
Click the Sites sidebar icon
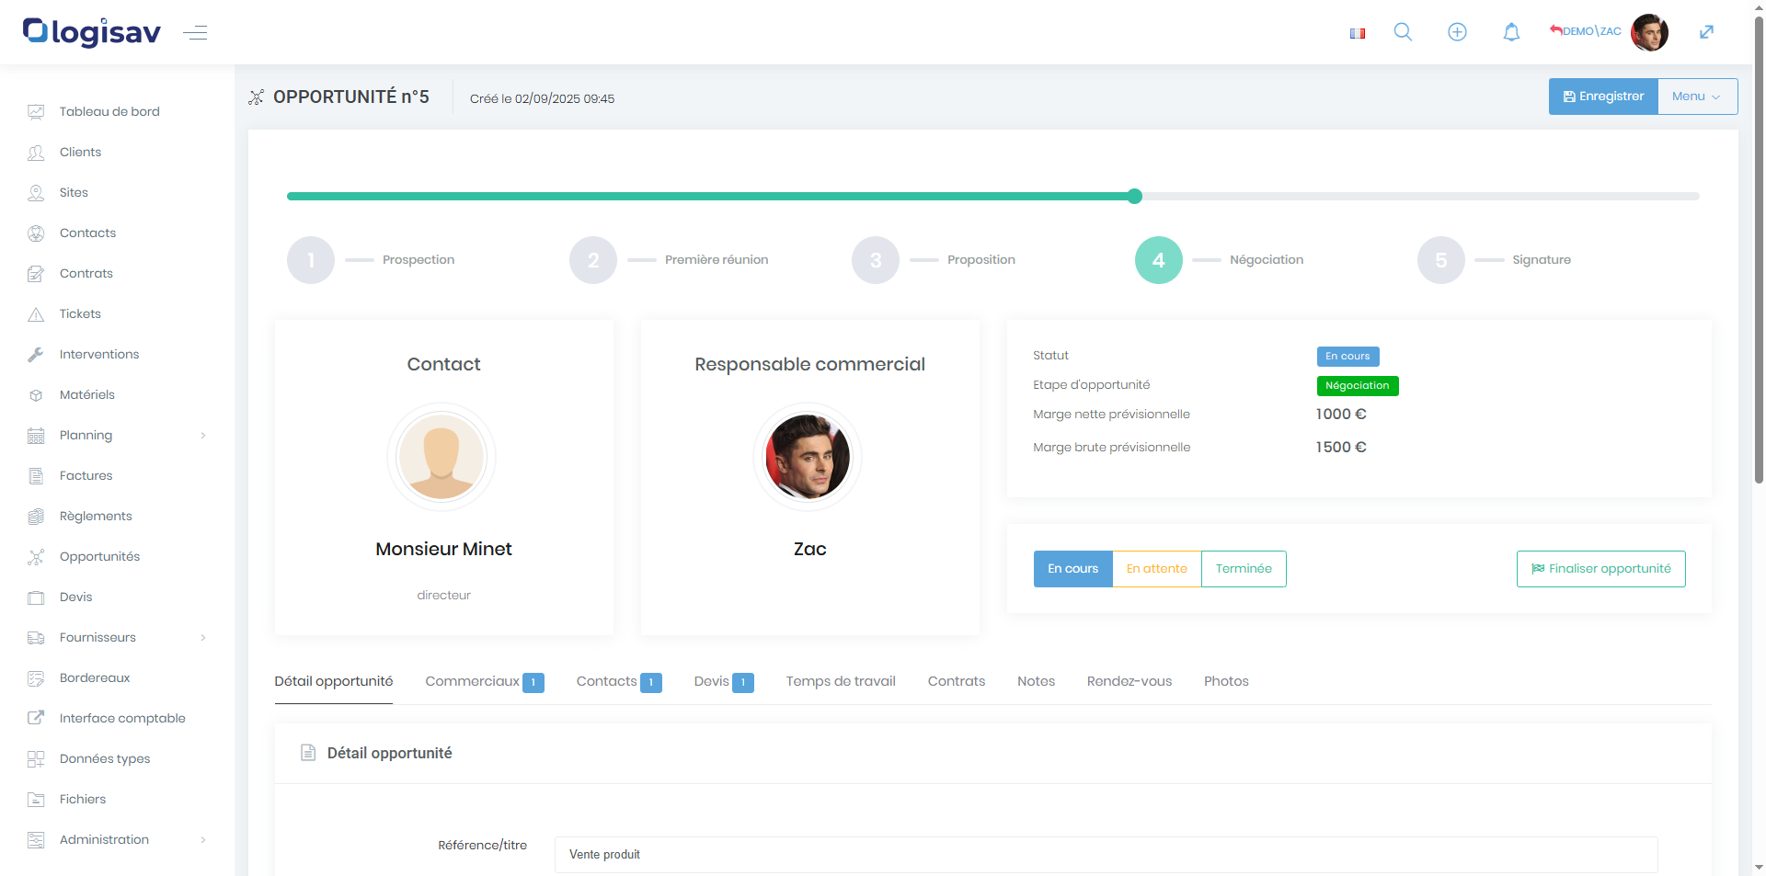click(x=36, y=193)
